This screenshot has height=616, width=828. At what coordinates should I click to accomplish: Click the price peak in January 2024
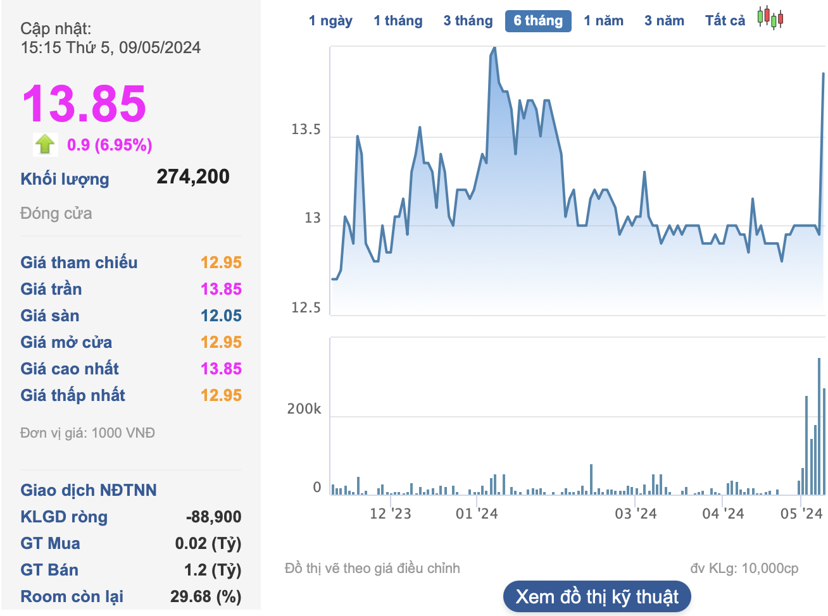click(494, 49)
